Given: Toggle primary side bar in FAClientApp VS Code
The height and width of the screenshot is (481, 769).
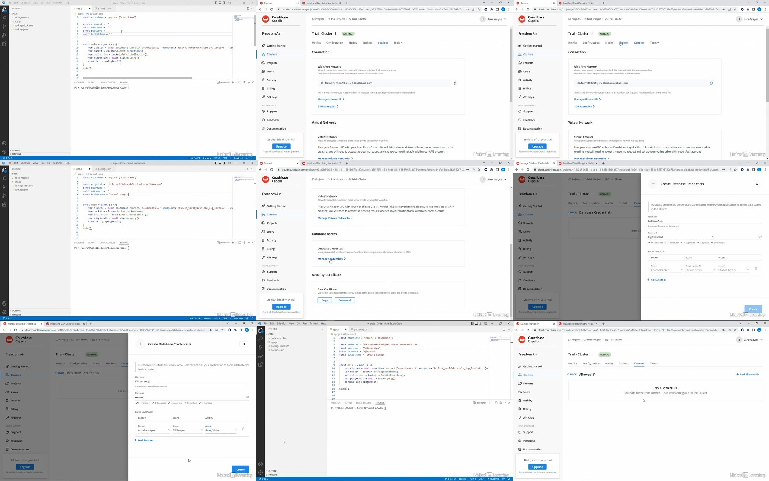Looking at the screenshot, I should pos(473,324).
